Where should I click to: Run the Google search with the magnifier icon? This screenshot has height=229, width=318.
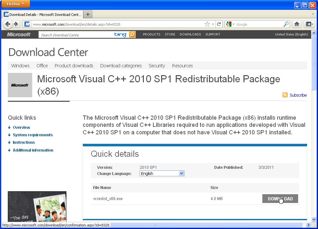click(x=286, y=24)
